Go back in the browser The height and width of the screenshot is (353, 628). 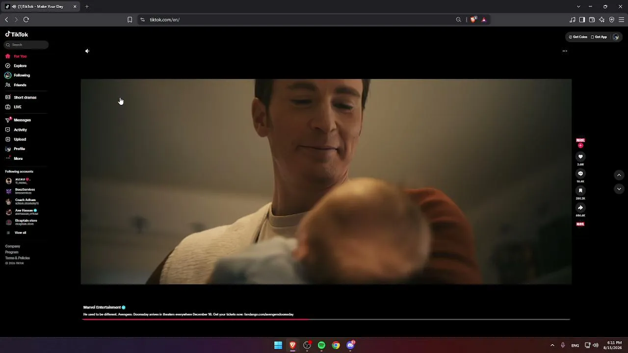click(x=6, y=20)
